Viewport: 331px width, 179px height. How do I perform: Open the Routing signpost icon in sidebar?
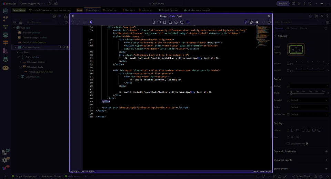coord(6,43)
